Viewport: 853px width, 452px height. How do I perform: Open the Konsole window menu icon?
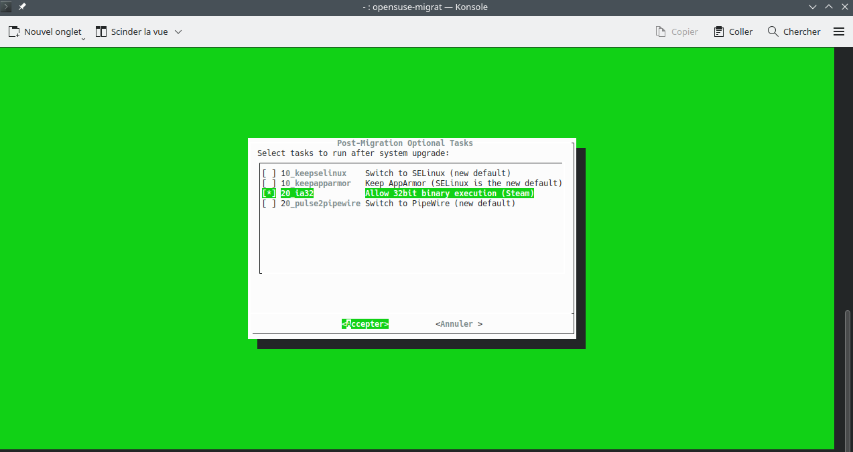(7, 7)
